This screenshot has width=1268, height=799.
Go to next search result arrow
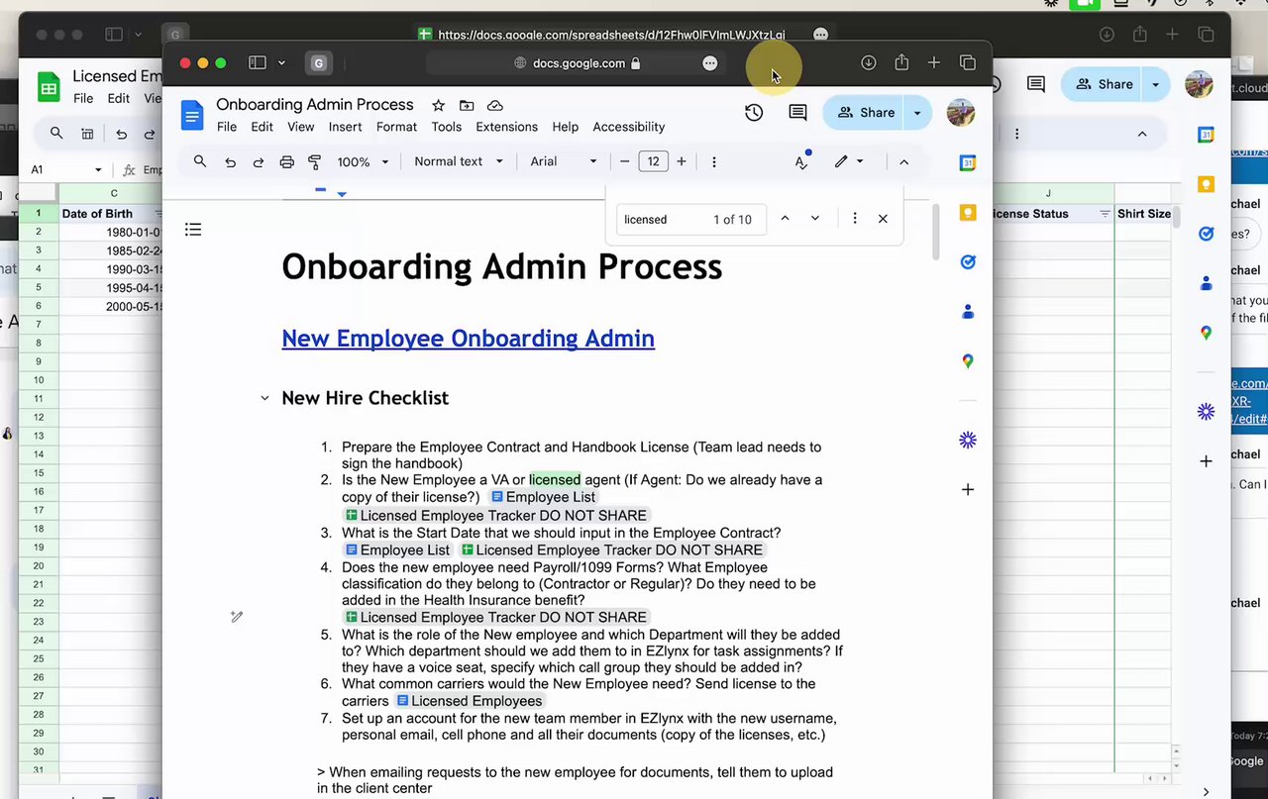point(815,219)
